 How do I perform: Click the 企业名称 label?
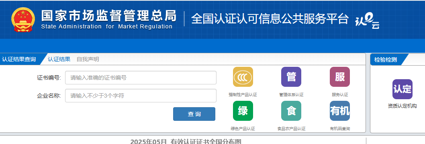tap(49, 96)
